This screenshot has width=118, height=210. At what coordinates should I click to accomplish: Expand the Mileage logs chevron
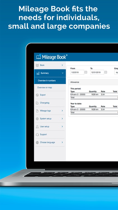[62, 111]
